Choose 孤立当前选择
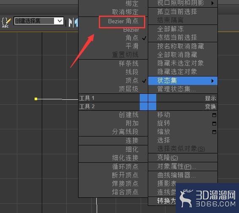The image size is (239, 213). pyautogui.click(x=177, y=11)
